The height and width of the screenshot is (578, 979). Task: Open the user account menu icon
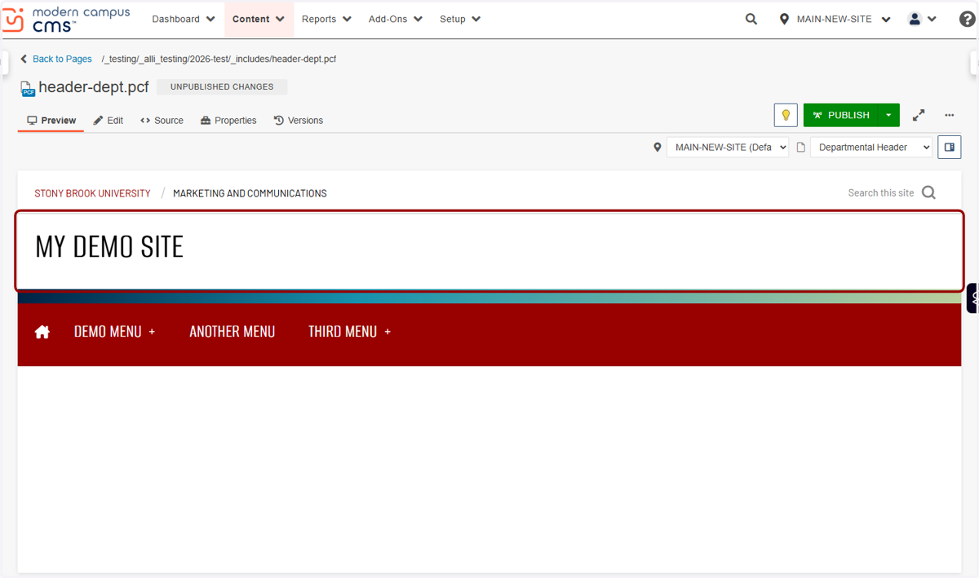(923, 19)
